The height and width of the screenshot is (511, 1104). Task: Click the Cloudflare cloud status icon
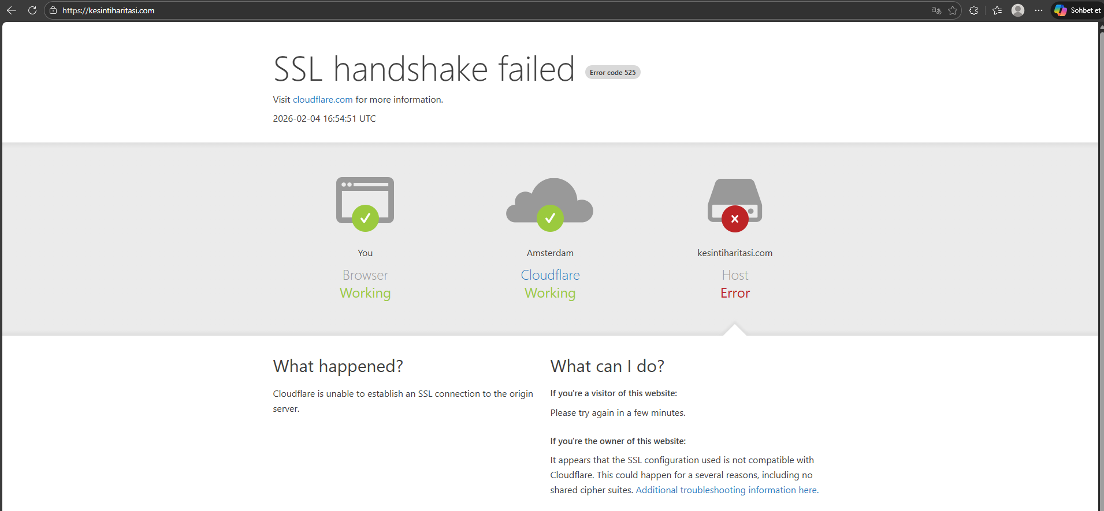click(x=550, y=204)
